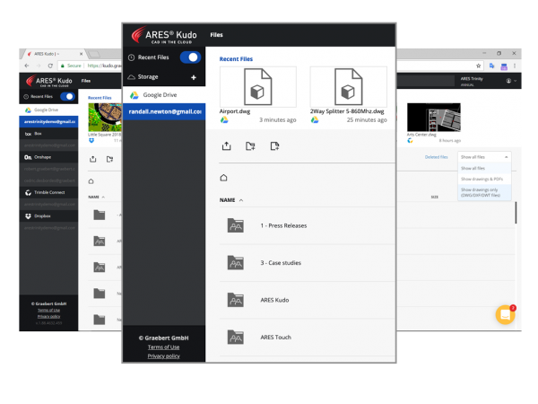Click the new folder icon in foreground panel
This screenshot has width=538, height=404.
pyautogui.click(x=250, y=145)
